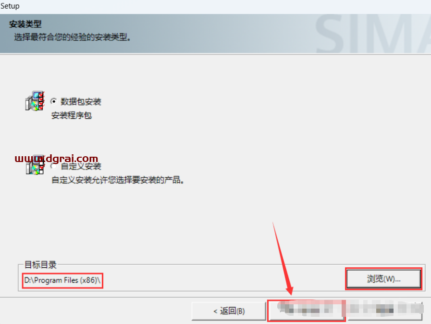
Task: Open folder chooser via 浏览(W)... button
Action: (383, 279)
